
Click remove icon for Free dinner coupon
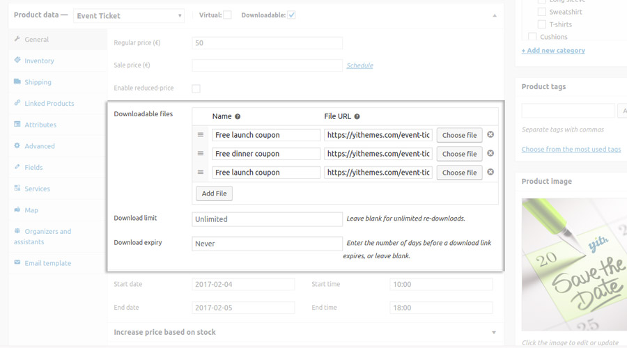tap(490, 153)
